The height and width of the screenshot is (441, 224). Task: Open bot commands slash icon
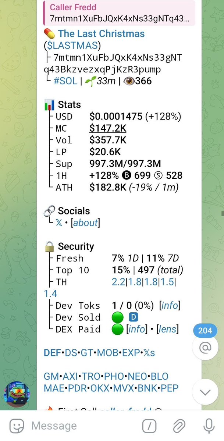click(149, 426)
